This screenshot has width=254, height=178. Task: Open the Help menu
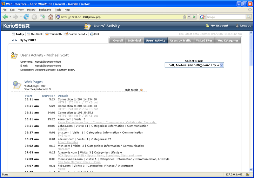pyautogui.click(x=67, y=10)
